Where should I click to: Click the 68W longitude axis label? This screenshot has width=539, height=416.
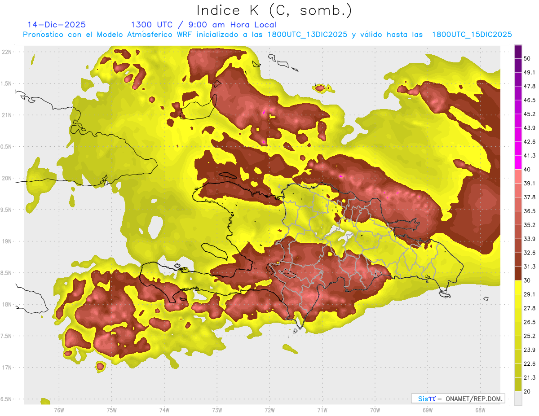coord(480,410)
